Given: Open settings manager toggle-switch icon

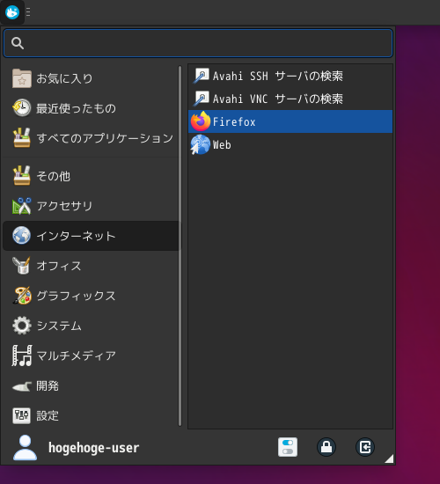Looking at the screenshot, I should [288, 447].
